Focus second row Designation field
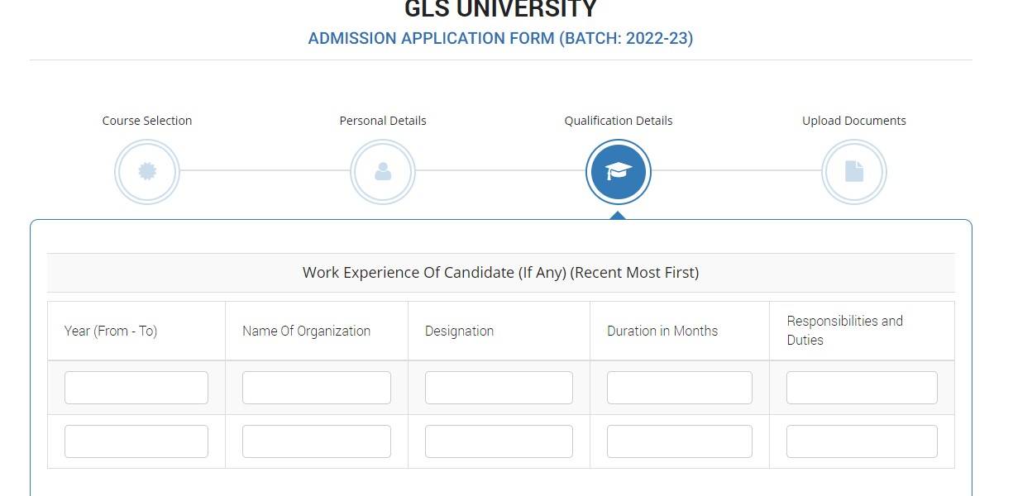Viewport: 1013px width, 496px height. [499, 441]
